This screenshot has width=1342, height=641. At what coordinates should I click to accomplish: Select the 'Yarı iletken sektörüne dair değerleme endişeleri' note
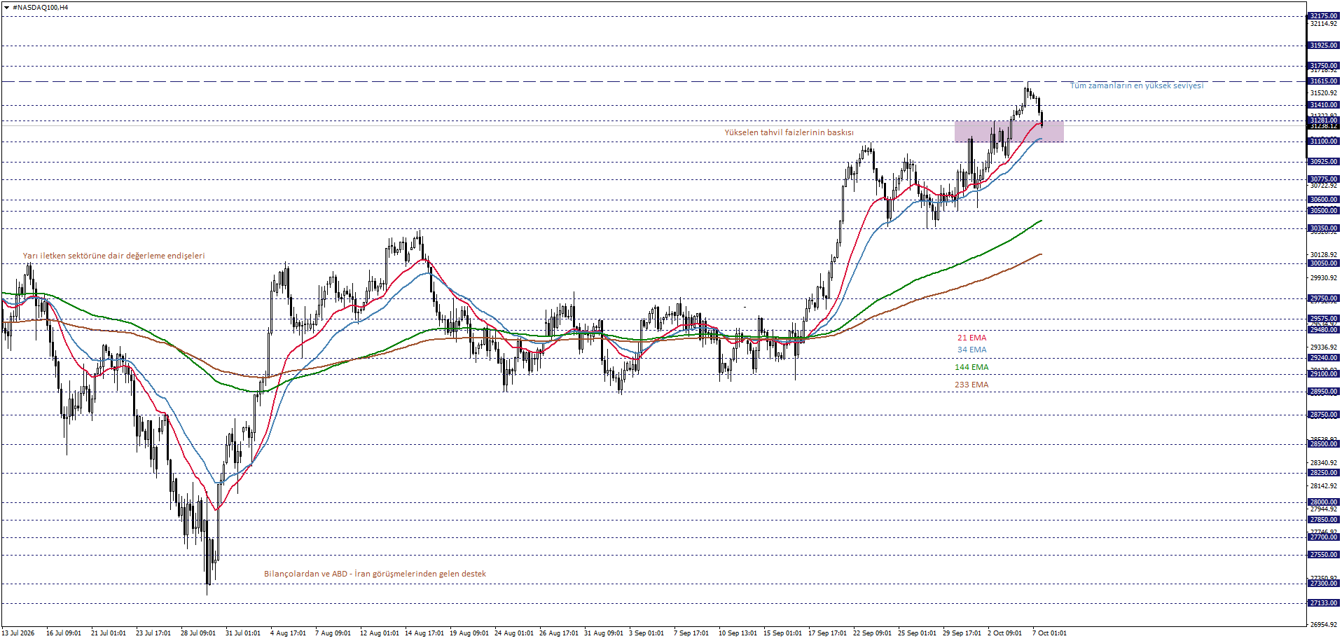click(114, 256)
